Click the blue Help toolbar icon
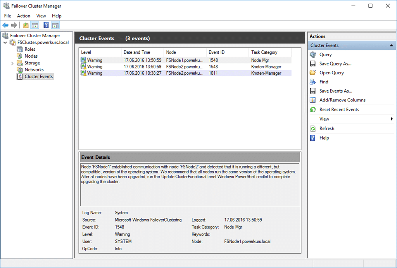Screen dimensions: 397x268 (x=46, y=25)
